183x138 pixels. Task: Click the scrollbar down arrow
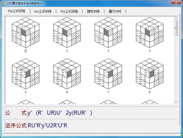tap(176, 102)
